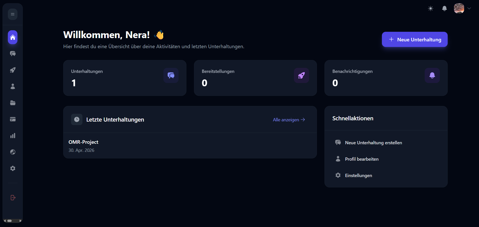Screen dimensions: 479x227
Task: Open settings via the gear sidebar icon
Action: 13,168
